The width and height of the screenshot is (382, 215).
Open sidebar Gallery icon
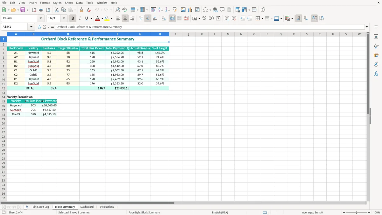click(376, 55)
